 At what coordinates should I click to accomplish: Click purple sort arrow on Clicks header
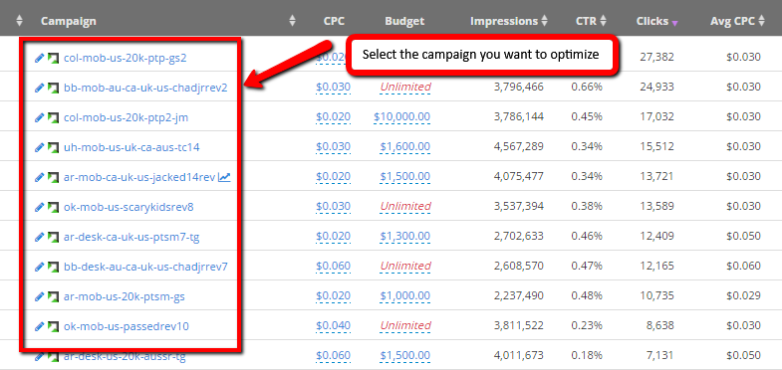tap(674, 23)
